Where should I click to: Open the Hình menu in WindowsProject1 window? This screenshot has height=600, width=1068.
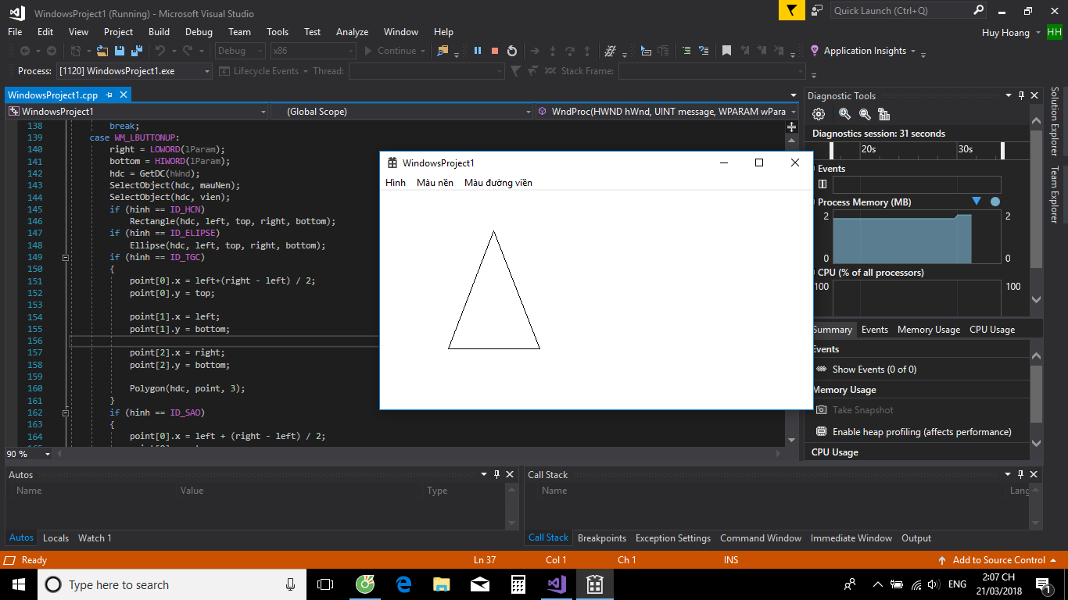click(x=396, y=183)
